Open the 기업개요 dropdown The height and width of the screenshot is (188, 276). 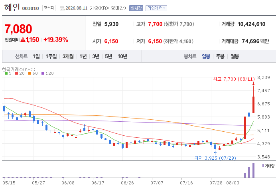click(x=156, y=8)
